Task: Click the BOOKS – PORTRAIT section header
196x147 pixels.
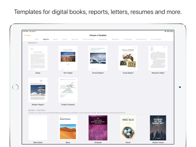Action: [x=37, y=110]
